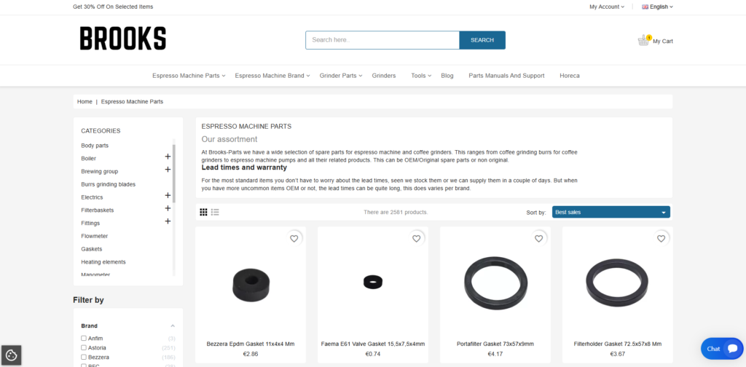Viewport: 746px width, 367px height.
Task: Open Tools menu
Action: point(421,76)
